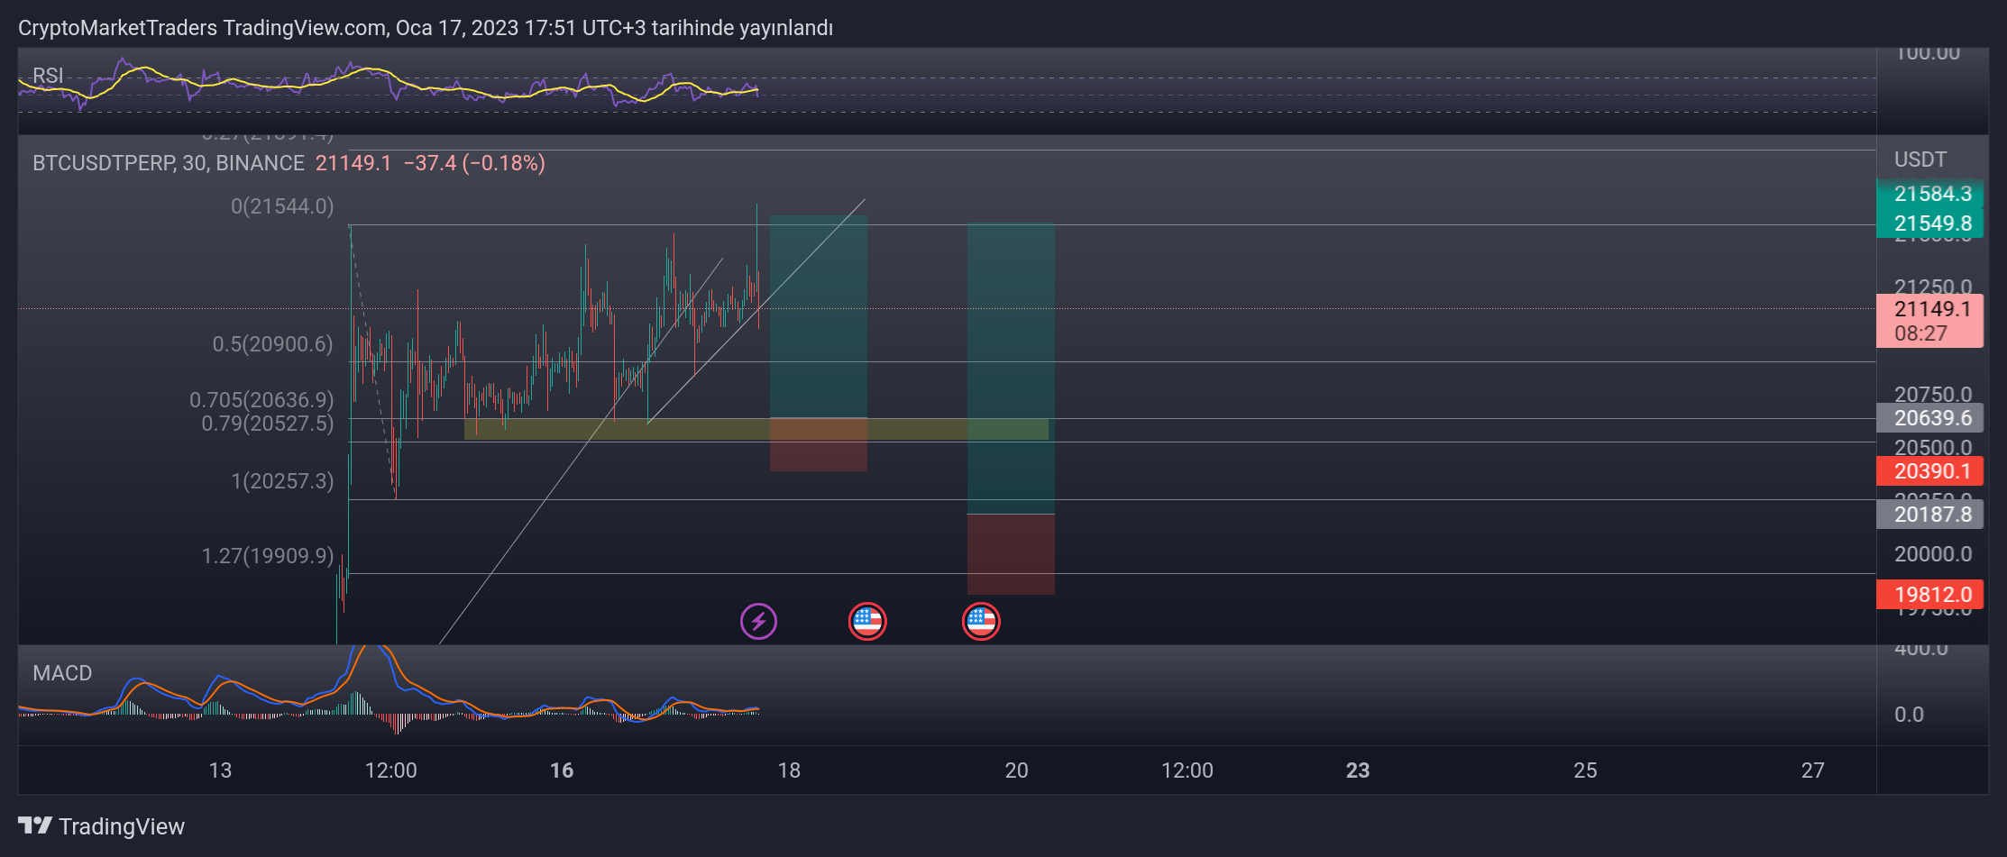Click the date label 18 on time axis
The image size is (2007, 857).
point(789,770)
